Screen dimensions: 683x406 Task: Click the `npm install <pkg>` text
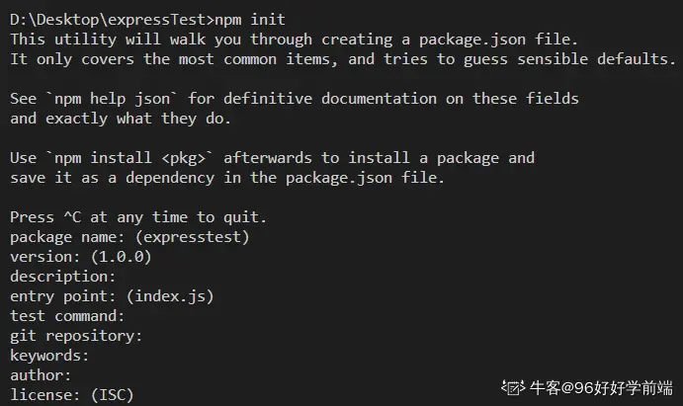pos(129,158)
